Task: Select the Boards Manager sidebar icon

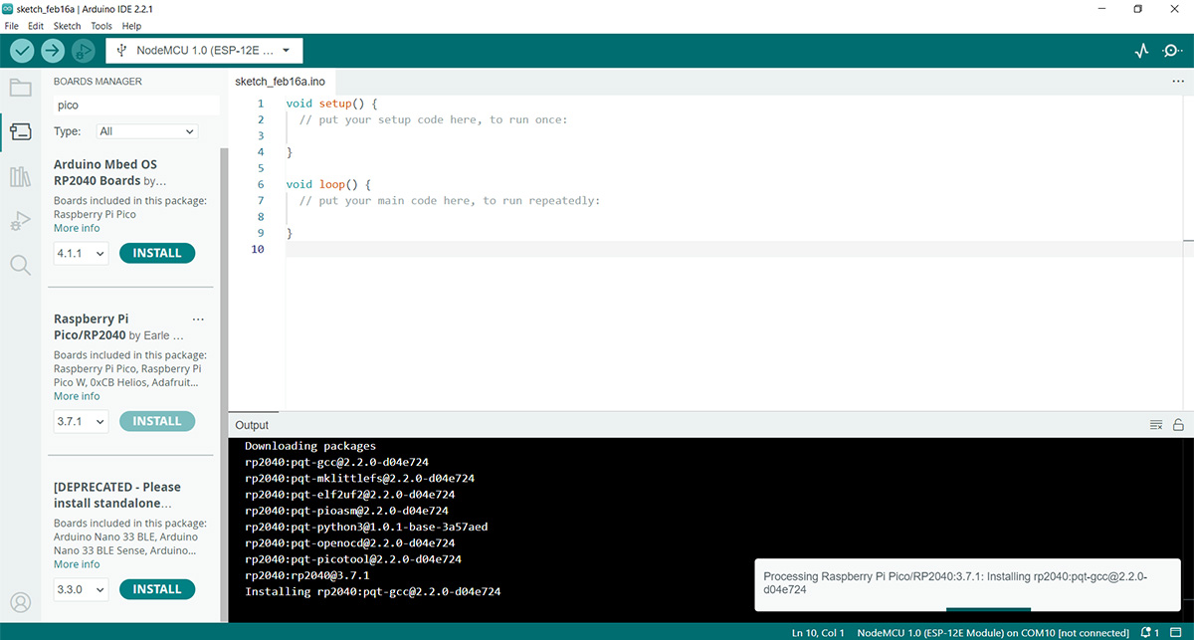Action: pos(20,131)
